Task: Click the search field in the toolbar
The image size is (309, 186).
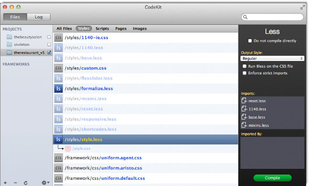Action: 272,17
